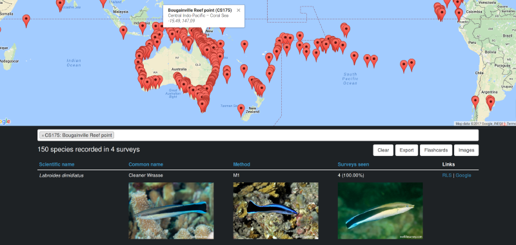The image size is (516, 245).
Task: Click the Clear button
Action: click(x=383, y=150)
